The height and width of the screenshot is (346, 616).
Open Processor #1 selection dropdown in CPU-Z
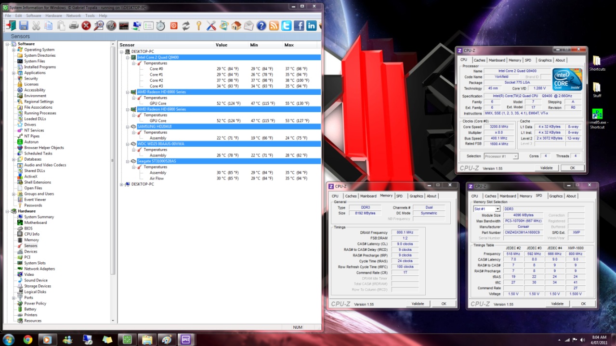[x=515, y=156]
